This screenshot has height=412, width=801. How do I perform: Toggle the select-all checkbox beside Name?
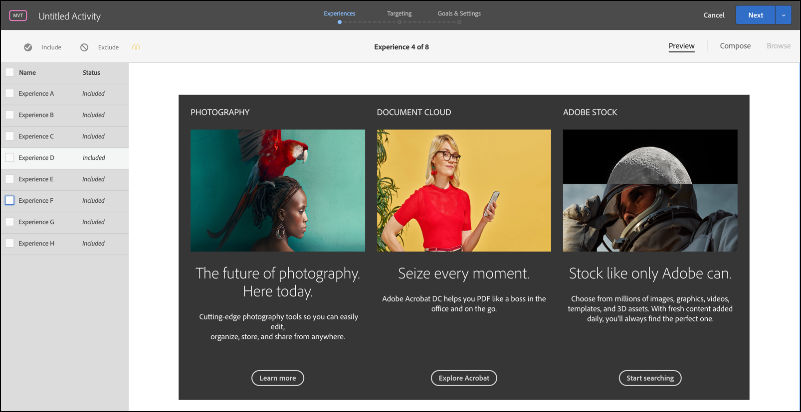click(x=9, y=72)
